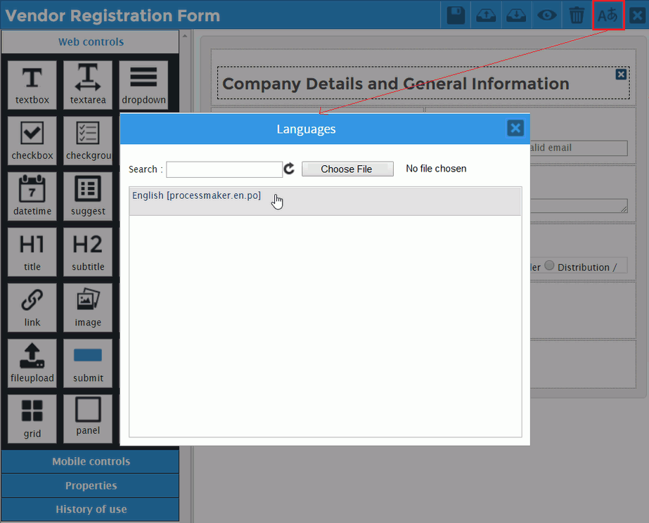Click the save form icon in toolbar

point(456,15)
